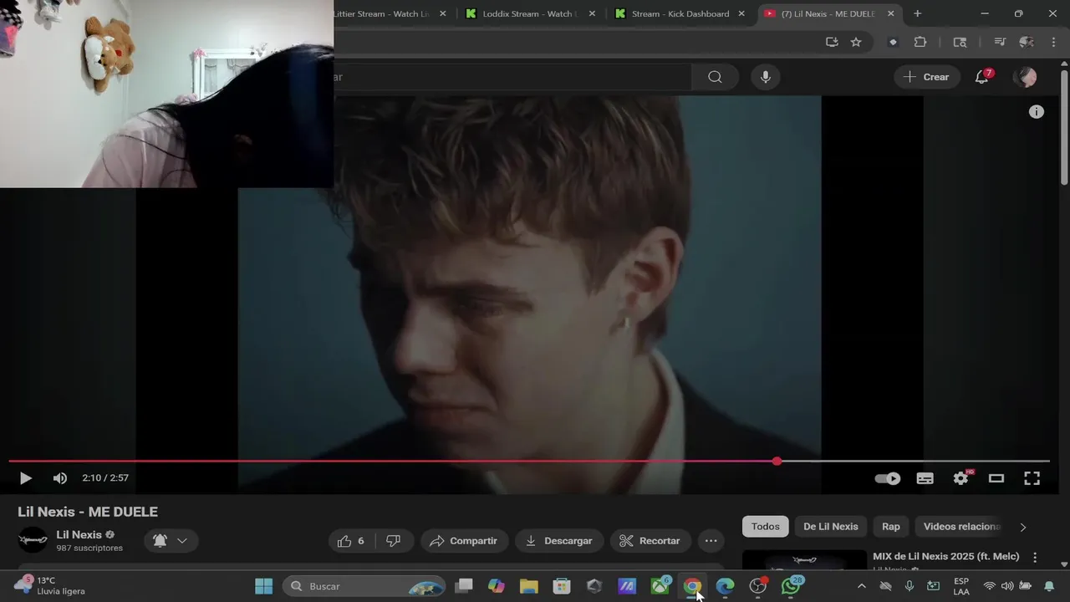
Task: Click the video progress bar scrubber
Action: [777, 461]
